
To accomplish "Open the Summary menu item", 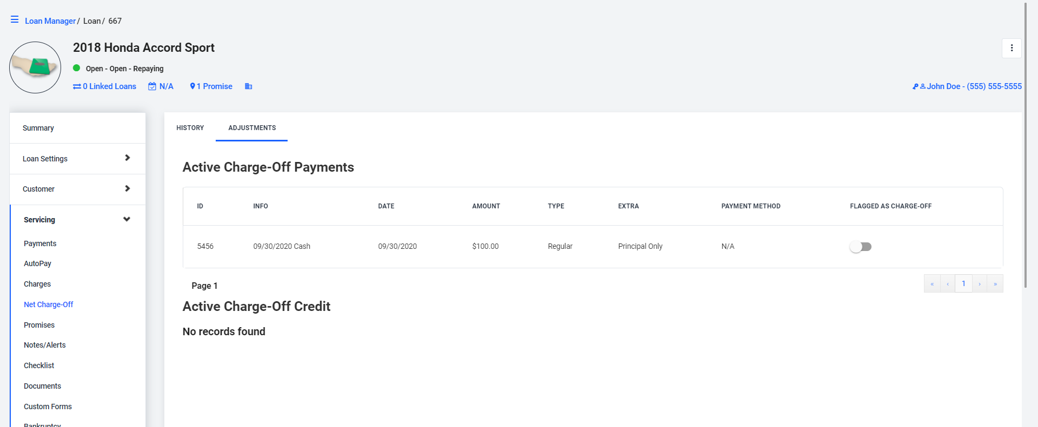I will click(x=77, y=128).
